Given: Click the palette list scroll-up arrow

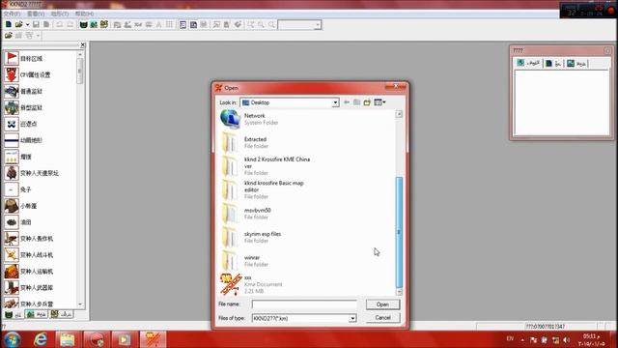Looking at the screenshot, I should [x=80, y=54].
